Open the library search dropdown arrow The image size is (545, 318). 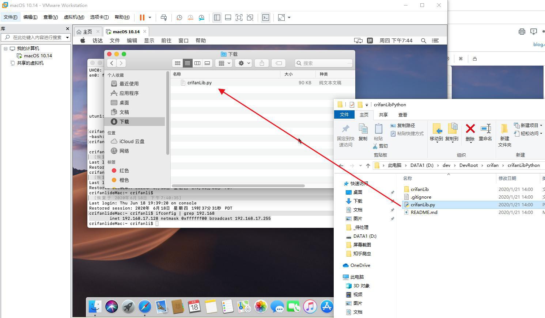(67, 37)
